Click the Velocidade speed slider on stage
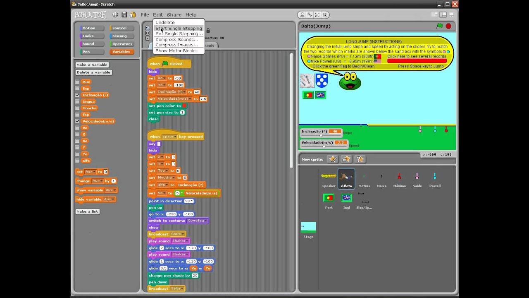This screenshot has width=529, height=298. 323,147
